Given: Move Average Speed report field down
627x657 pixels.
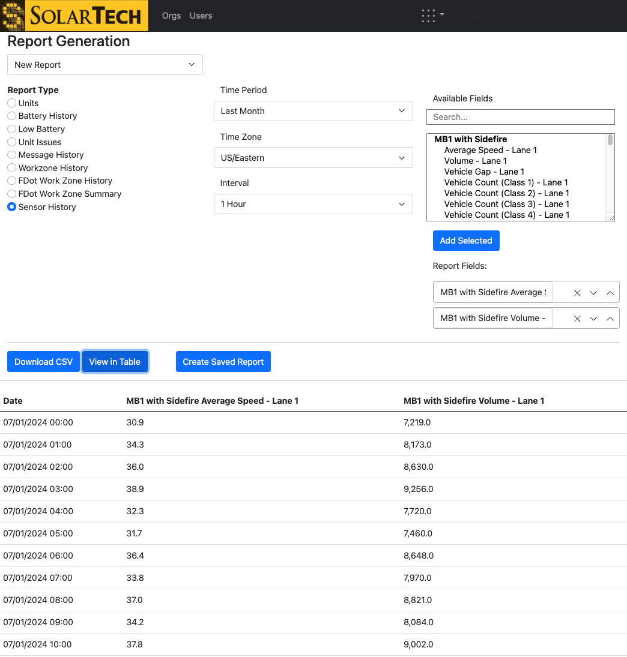Looking at the screenshot, I should point(593,292).
